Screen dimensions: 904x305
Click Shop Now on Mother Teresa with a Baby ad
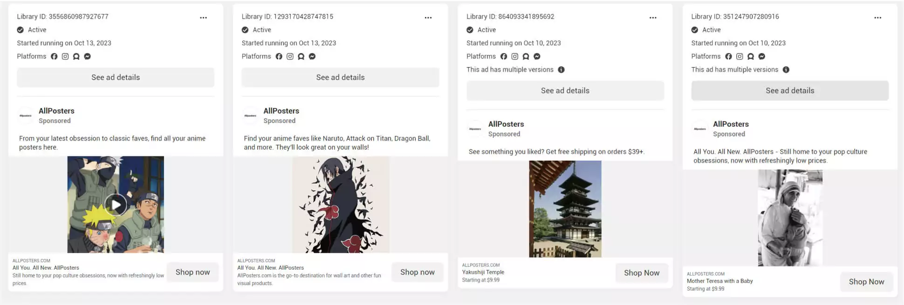tap(866, 282)
